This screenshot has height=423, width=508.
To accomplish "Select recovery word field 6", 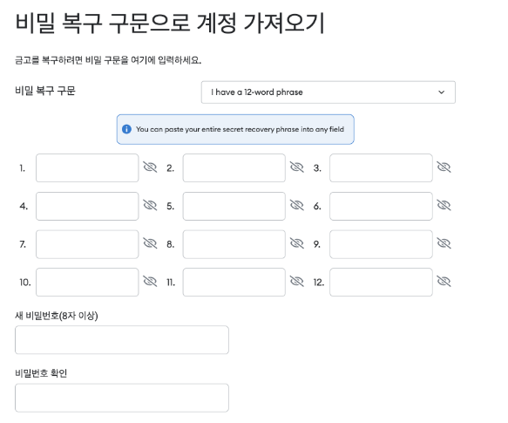I will [x=381, y=207].
